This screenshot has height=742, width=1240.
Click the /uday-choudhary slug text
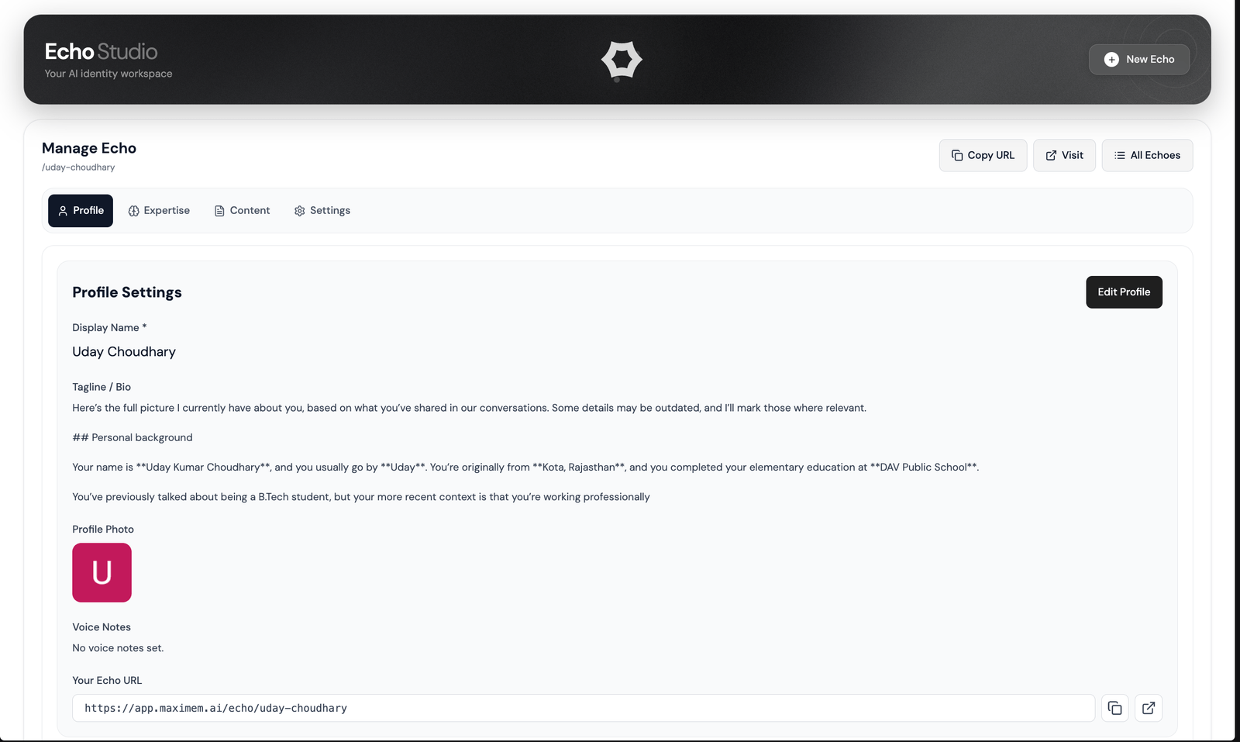pos(78,167)
